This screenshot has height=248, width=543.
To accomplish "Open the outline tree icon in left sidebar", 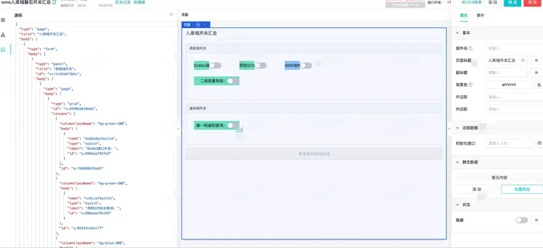I will [3, 35].
